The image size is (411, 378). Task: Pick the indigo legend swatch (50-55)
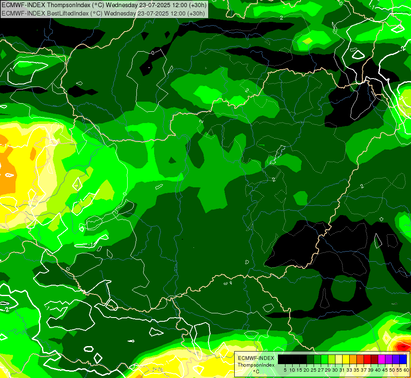pos(396,359)
